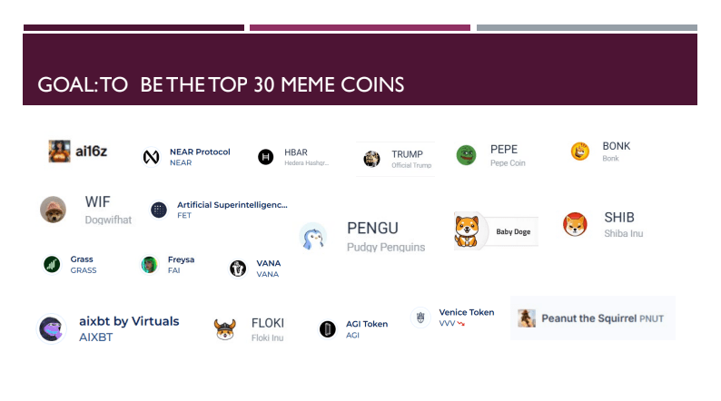Click the green GRASS token icon

pos(52,264)
